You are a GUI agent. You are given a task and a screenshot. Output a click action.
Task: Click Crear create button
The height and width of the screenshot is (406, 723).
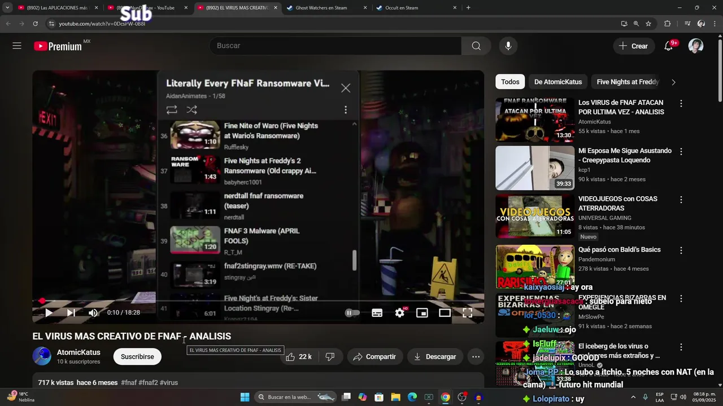pos(634,46)
